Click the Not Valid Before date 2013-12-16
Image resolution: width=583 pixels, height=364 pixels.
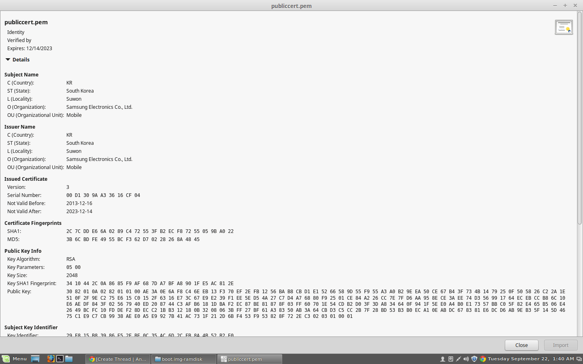[79, 203]
